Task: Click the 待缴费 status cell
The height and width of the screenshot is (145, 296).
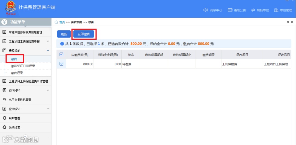Action: 131,64
